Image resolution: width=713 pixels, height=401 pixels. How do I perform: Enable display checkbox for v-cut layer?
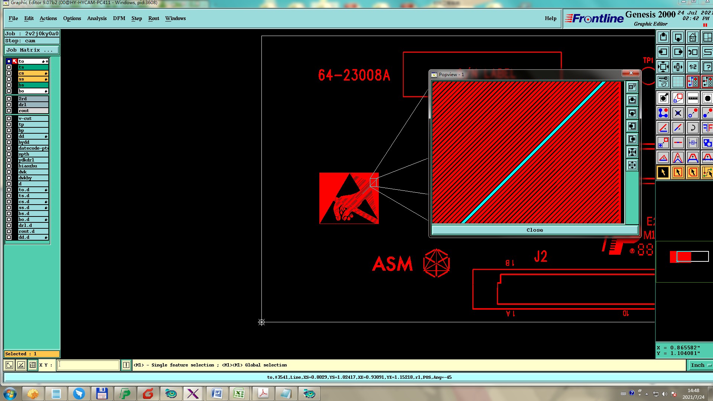tap(9, 118)
